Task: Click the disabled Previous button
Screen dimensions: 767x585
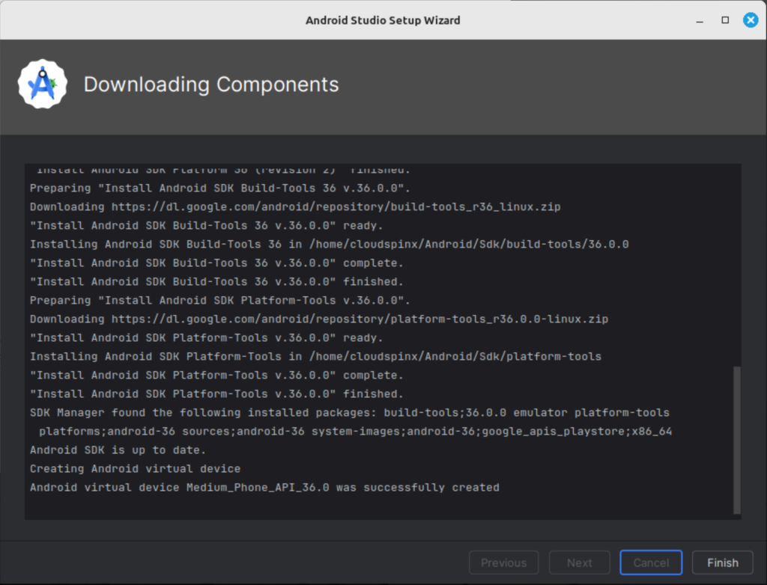Action: click(503, 562)
